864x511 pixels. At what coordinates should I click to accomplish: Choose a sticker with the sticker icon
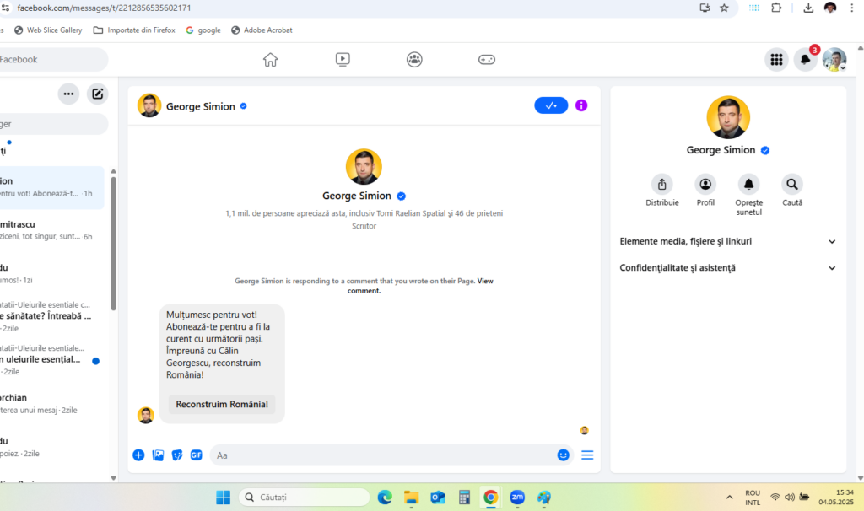tap(177, 455)
